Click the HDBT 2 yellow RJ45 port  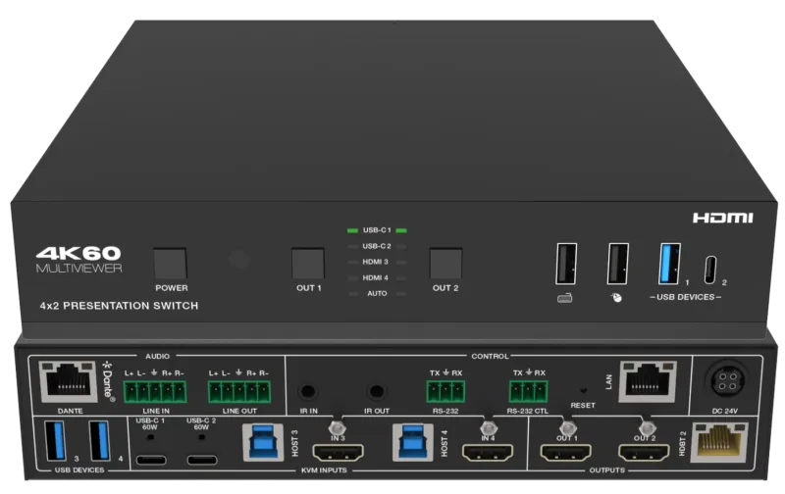tap(719, 442)
